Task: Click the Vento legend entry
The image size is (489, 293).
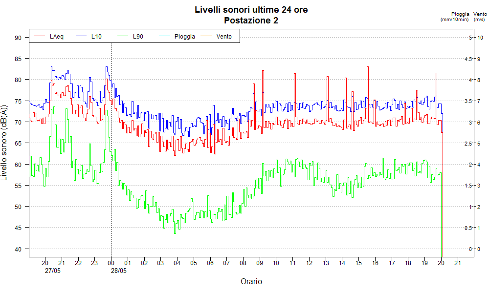Action: click(224, 37)
